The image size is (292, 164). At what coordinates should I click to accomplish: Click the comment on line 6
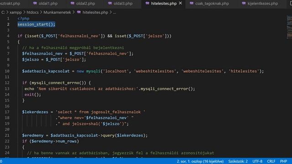[73, 48]
